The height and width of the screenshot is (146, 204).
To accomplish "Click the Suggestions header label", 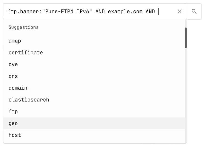I will 23,27.
